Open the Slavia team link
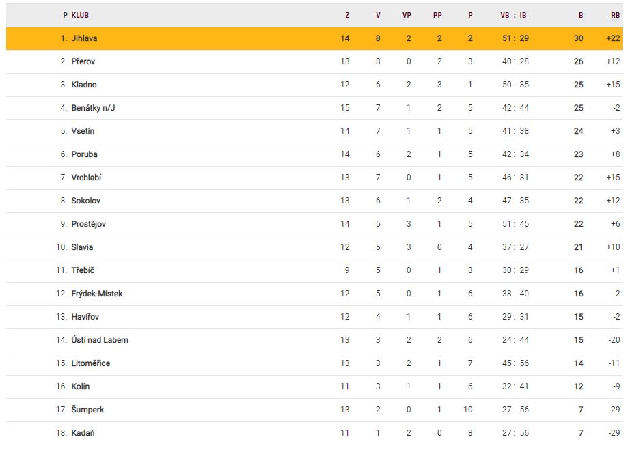This screenshot has width=628, height=450. coord(82,247)
